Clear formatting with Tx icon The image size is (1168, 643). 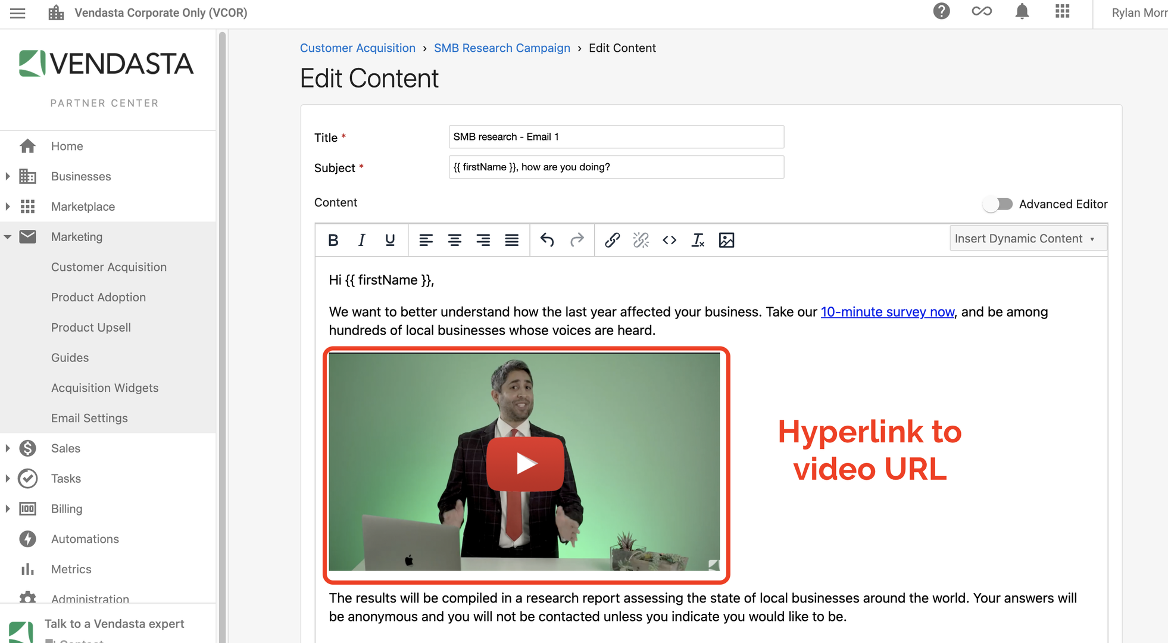point(698,240)
